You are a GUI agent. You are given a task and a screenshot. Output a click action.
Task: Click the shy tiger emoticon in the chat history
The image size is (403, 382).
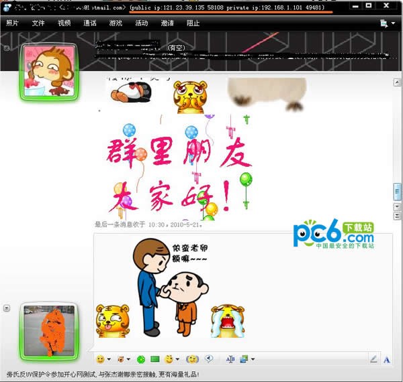point(190,97)
